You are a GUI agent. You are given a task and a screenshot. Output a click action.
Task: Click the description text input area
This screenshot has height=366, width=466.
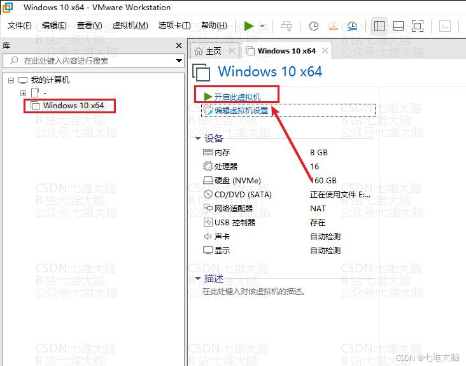tap(254, 292)
